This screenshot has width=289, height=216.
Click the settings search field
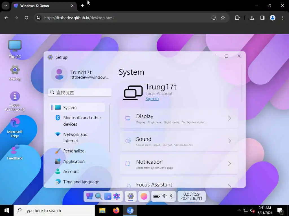[x=80, y=92]
